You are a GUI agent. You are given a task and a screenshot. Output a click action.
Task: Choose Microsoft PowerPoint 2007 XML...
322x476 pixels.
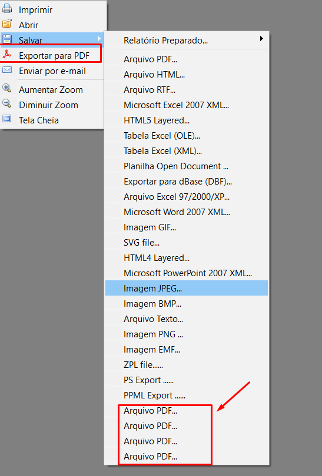[187, 273]
